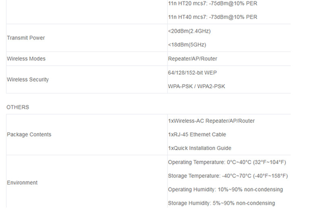Select the Package Contents row label

pos(29,135)
